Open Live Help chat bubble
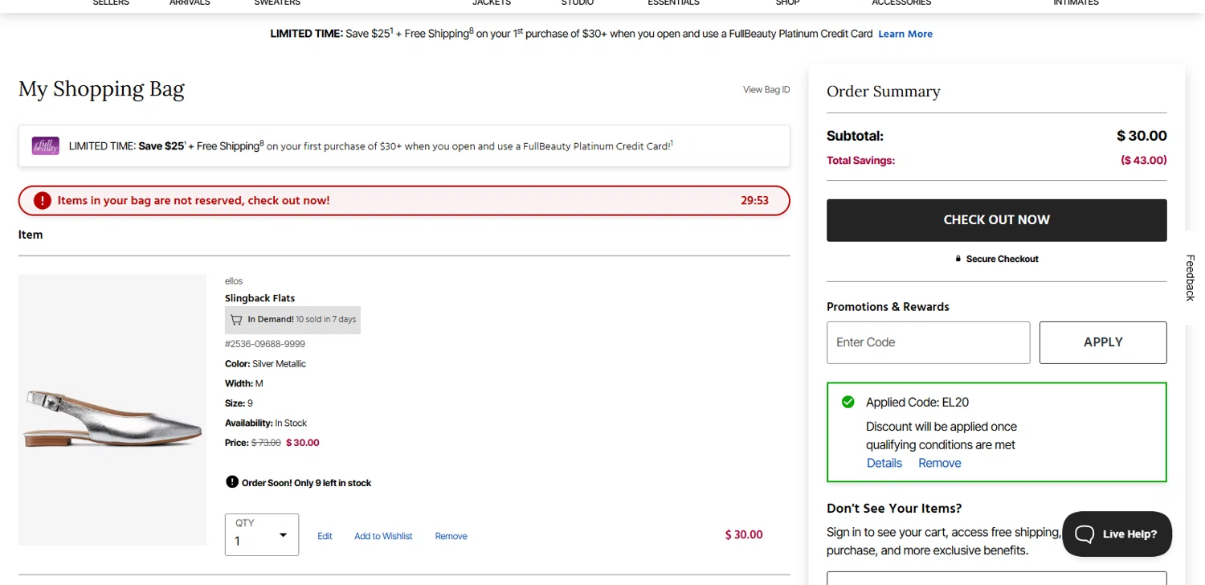This screenshot has height=585, width=1205. (x=1117, y=534)
